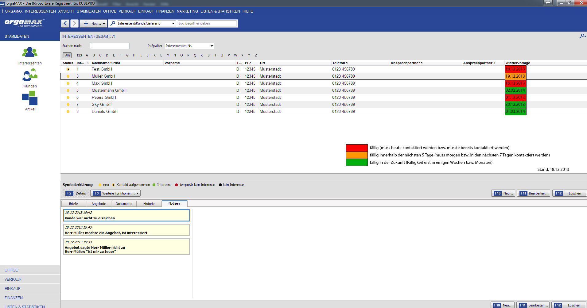
Task: Click the F2 Details button
Action: pos(76,193)
